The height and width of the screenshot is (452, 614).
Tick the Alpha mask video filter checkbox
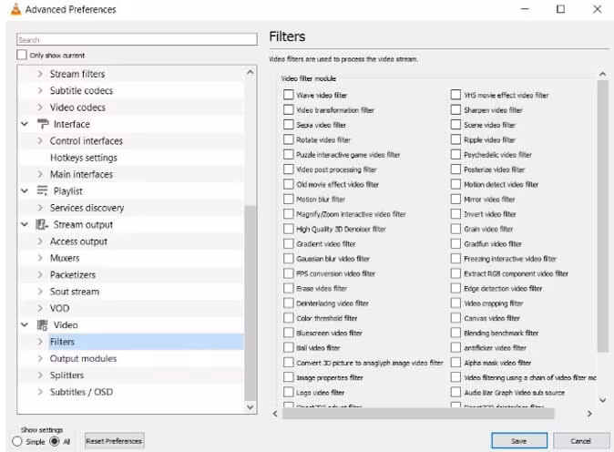tap(455, 363)
